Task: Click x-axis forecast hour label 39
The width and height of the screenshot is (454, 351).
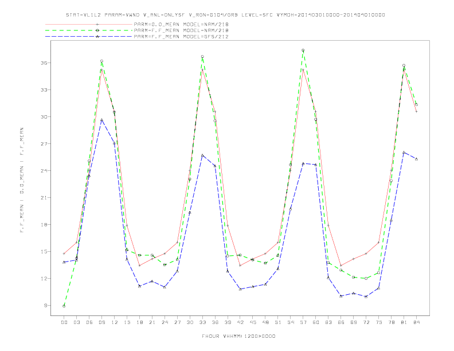Action: pos(228,322)
